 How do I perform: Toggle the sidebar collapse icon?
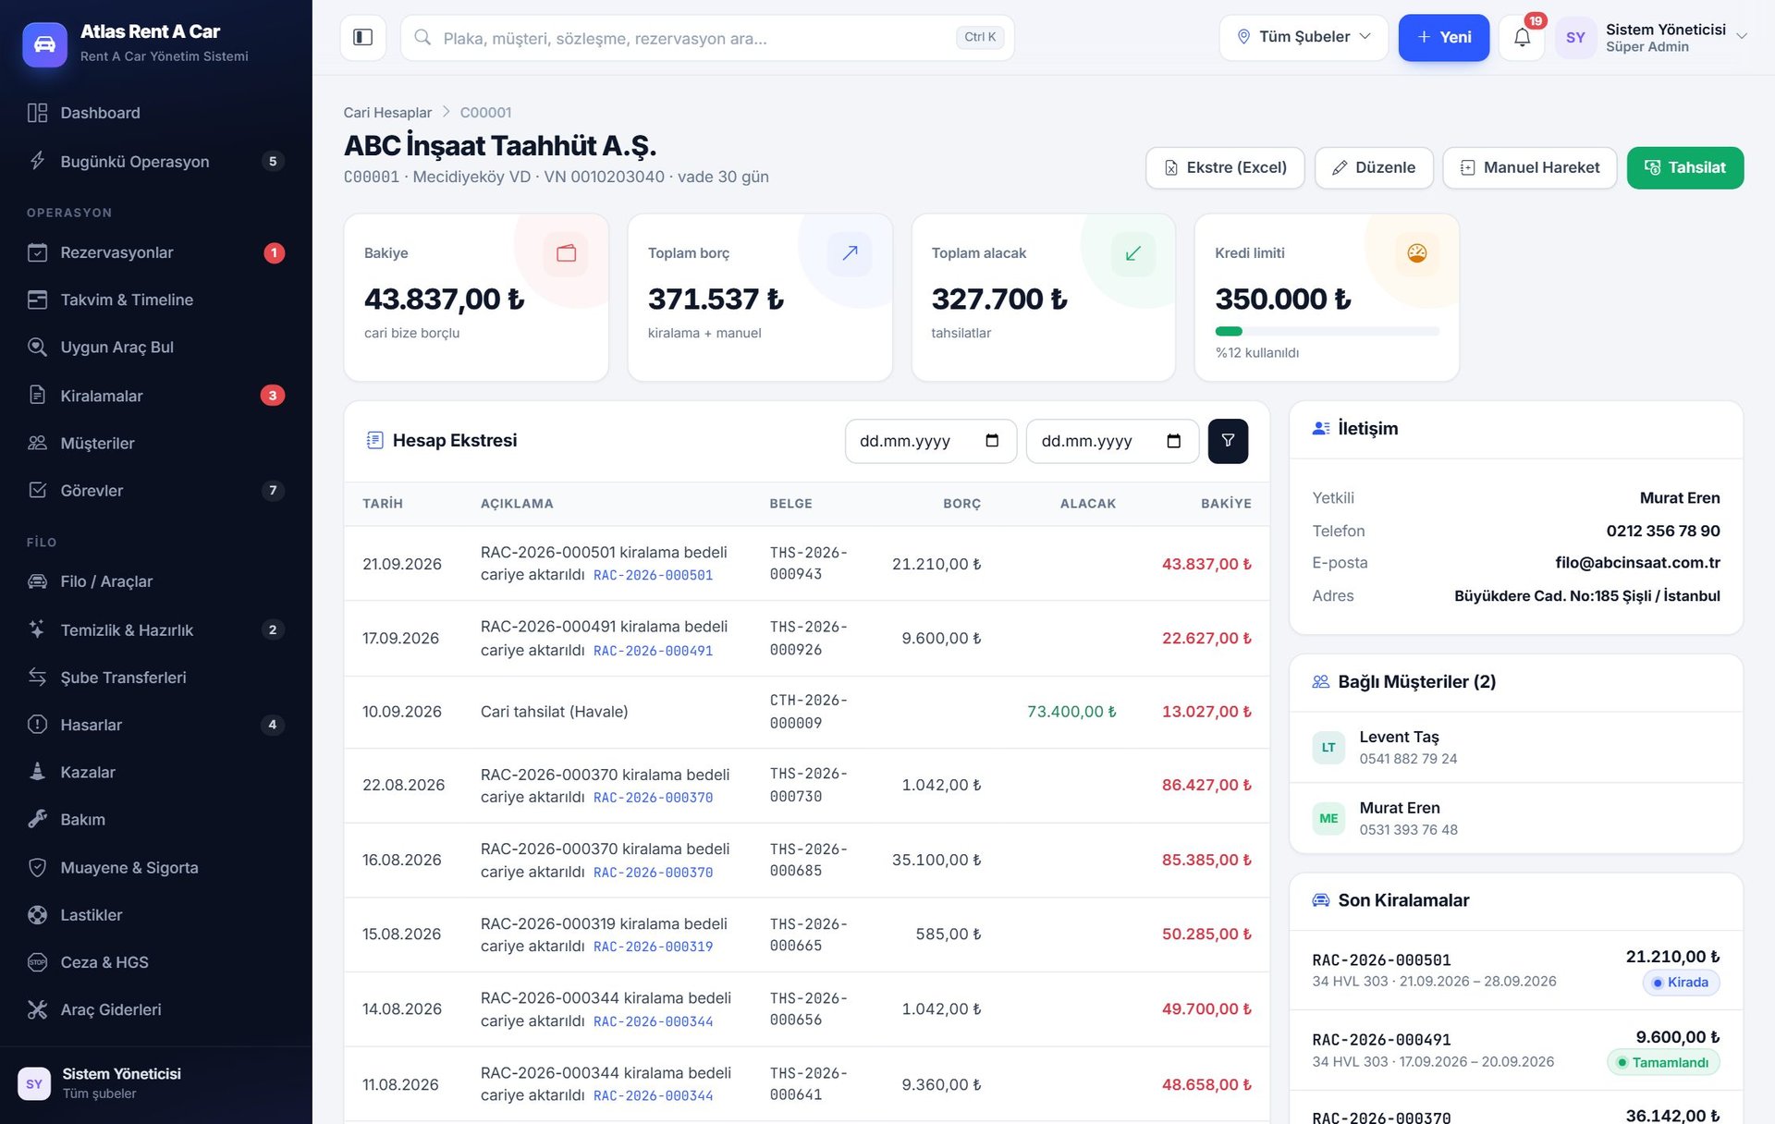[362, 37]
